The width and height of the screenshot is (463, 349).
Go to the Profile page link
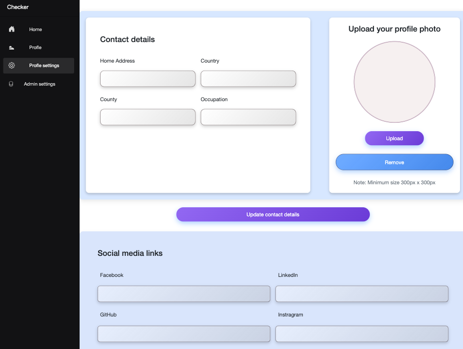[x=35, y=48]
